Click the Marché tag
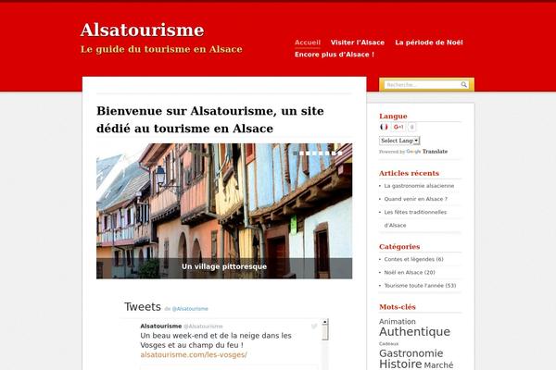 (x=438, y=365)
